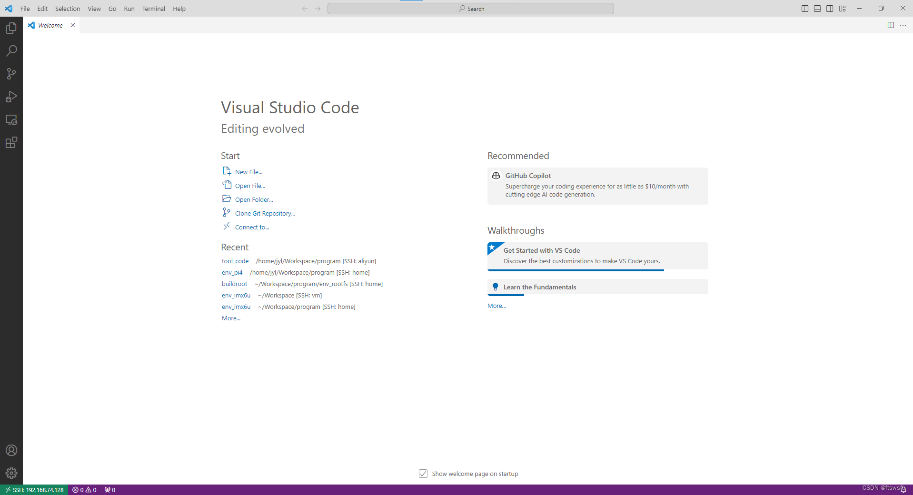This screenshot has width=913, height=495.
Task: Open the Terminal menu
Action: [153, 9]
